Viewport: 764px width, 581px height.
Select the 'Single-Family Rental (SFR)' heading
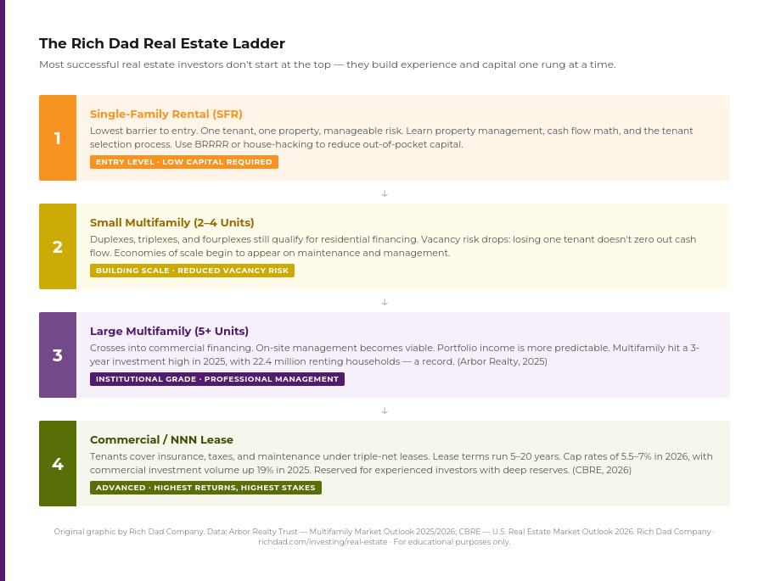[x=166, y=114]
